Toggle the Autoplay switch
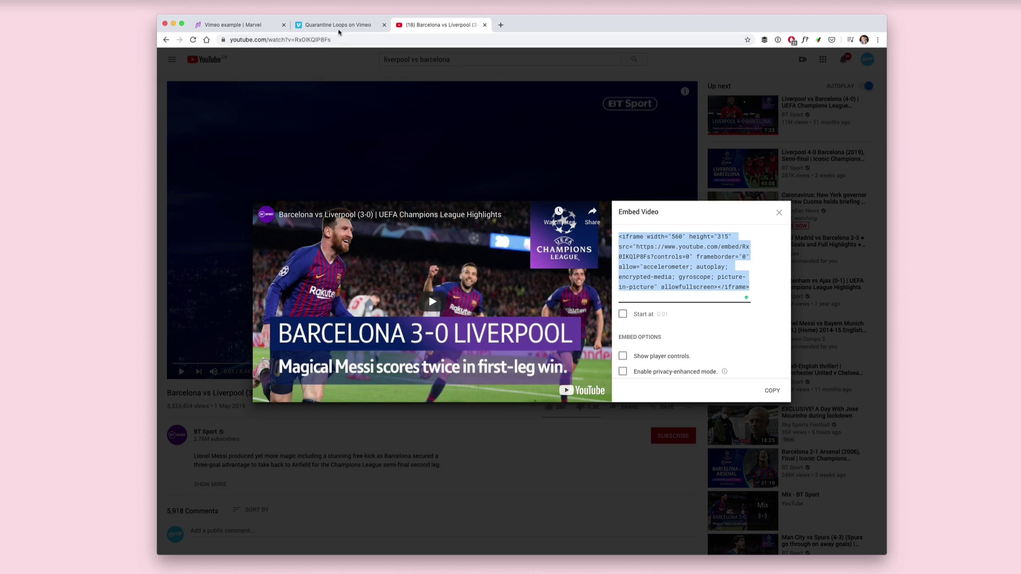 coord(866,86)
